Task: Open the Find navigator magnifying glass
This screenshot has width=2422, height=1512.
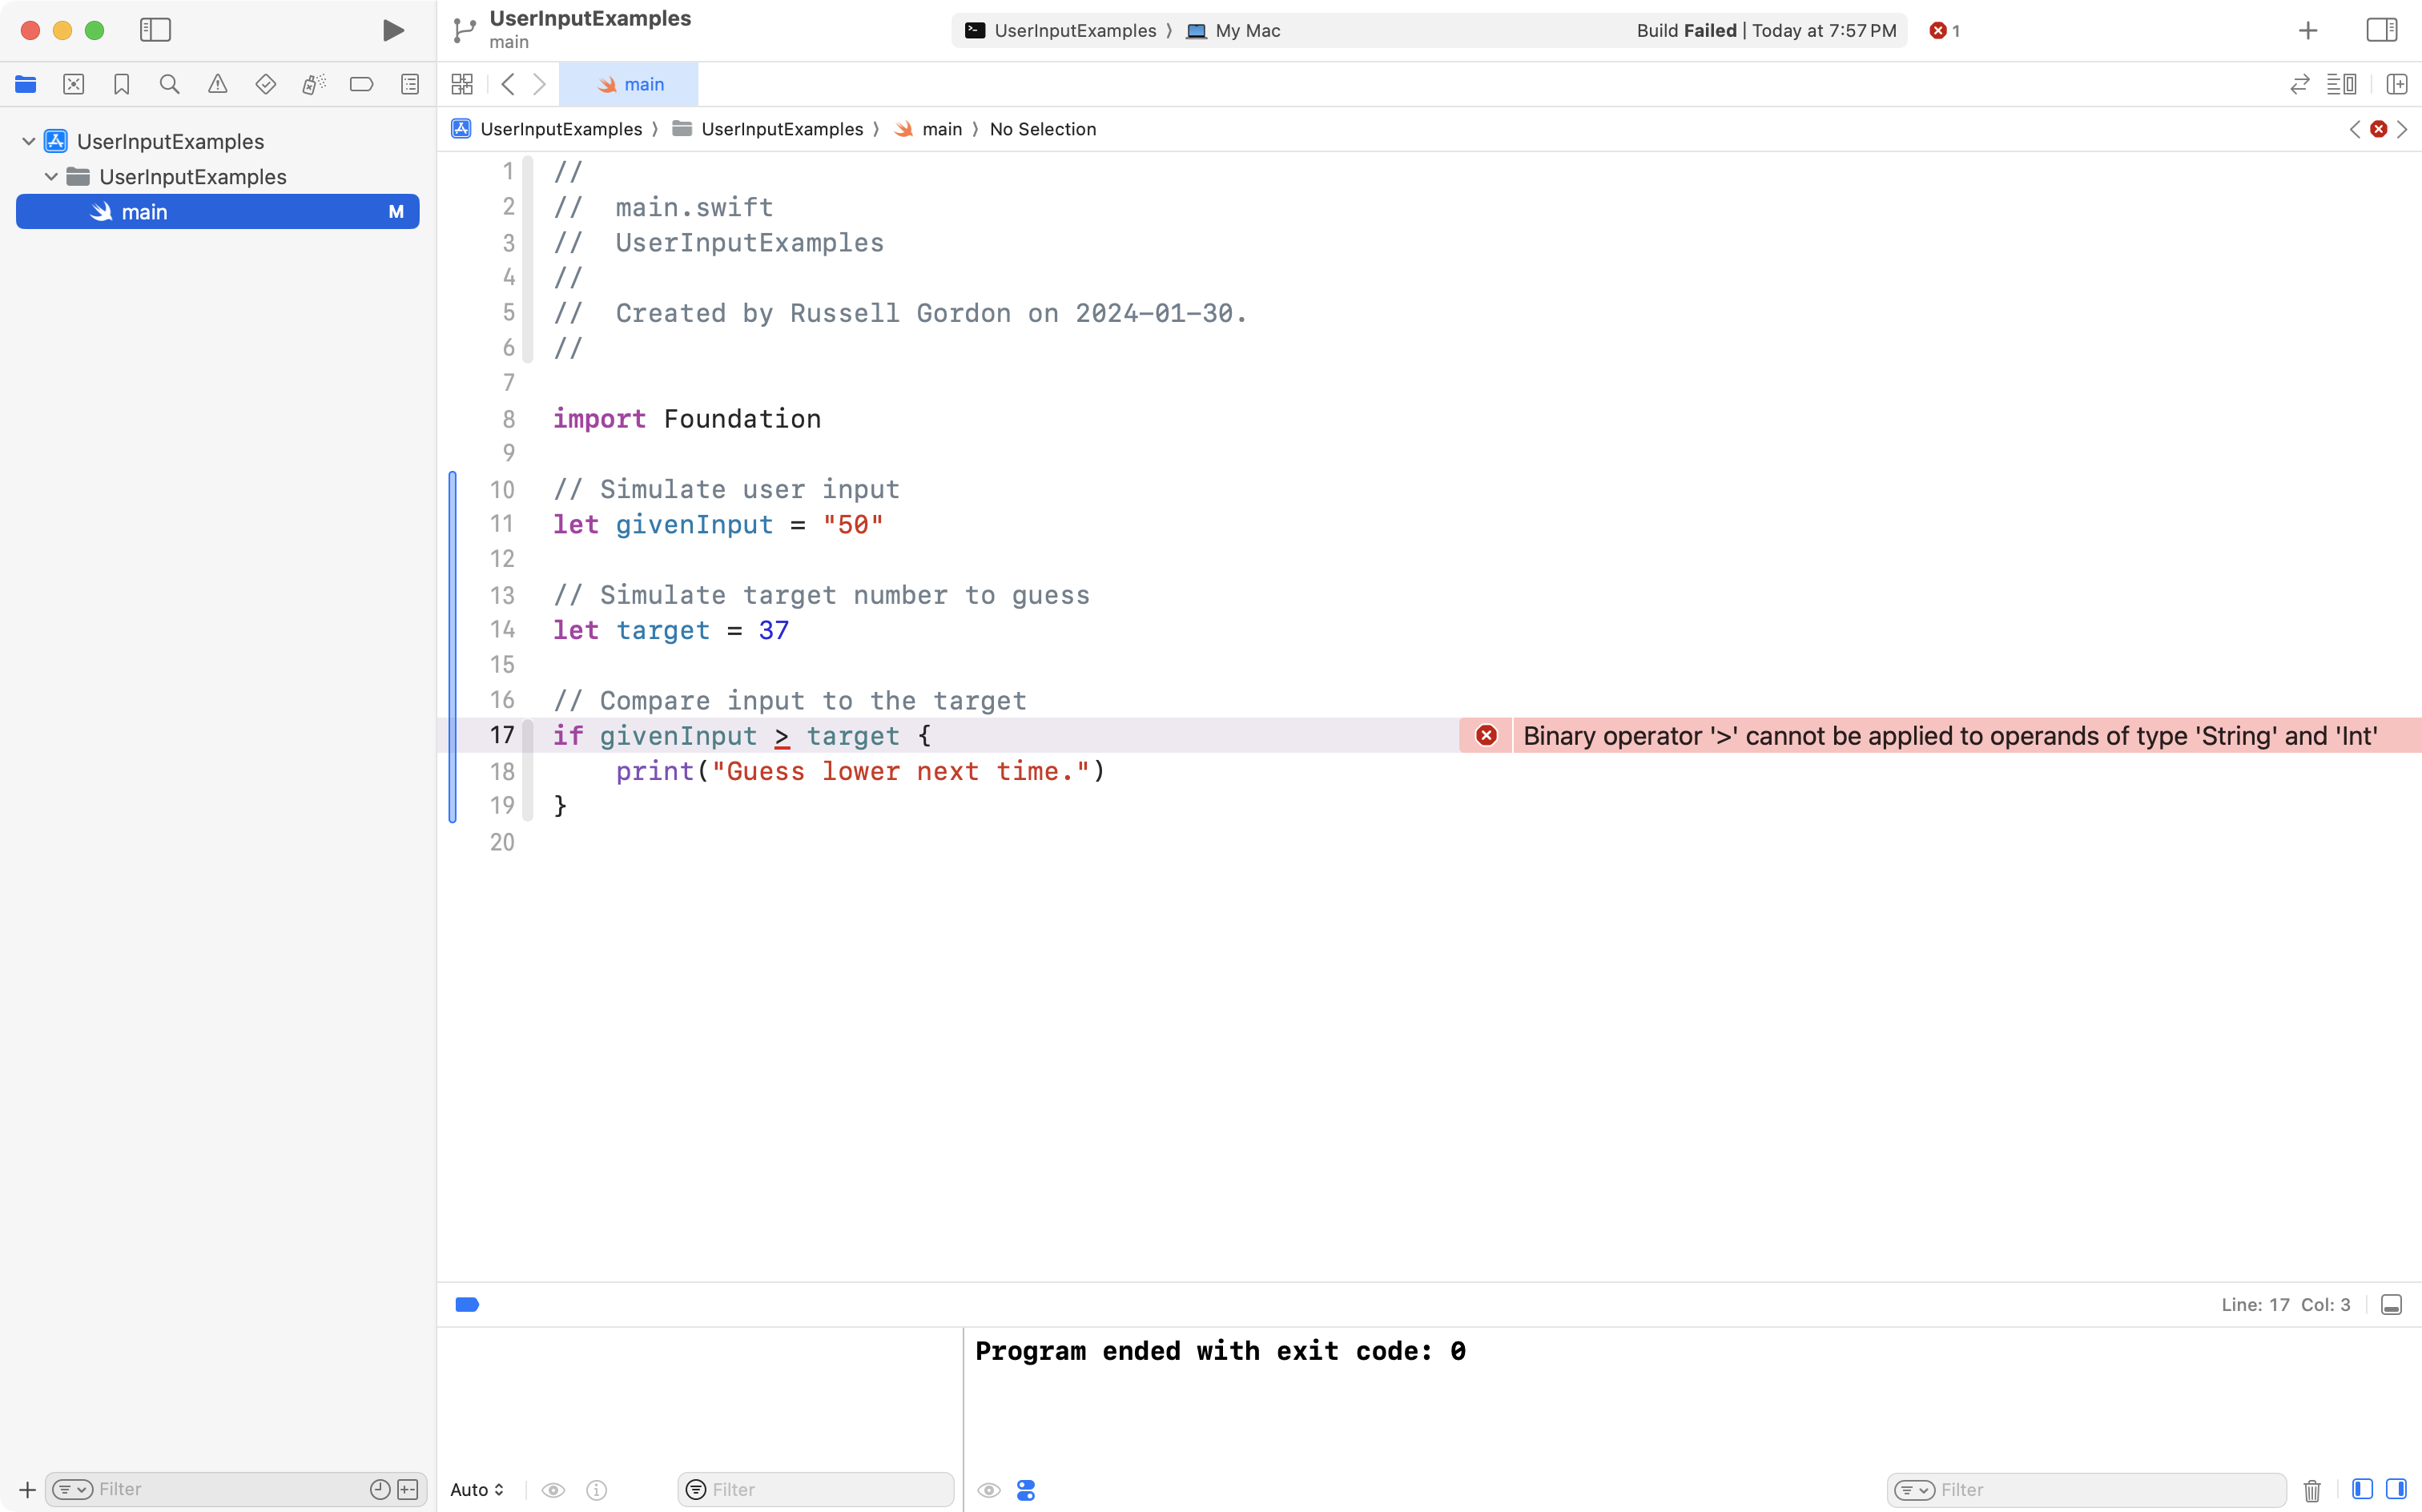Action: [169, 84]
